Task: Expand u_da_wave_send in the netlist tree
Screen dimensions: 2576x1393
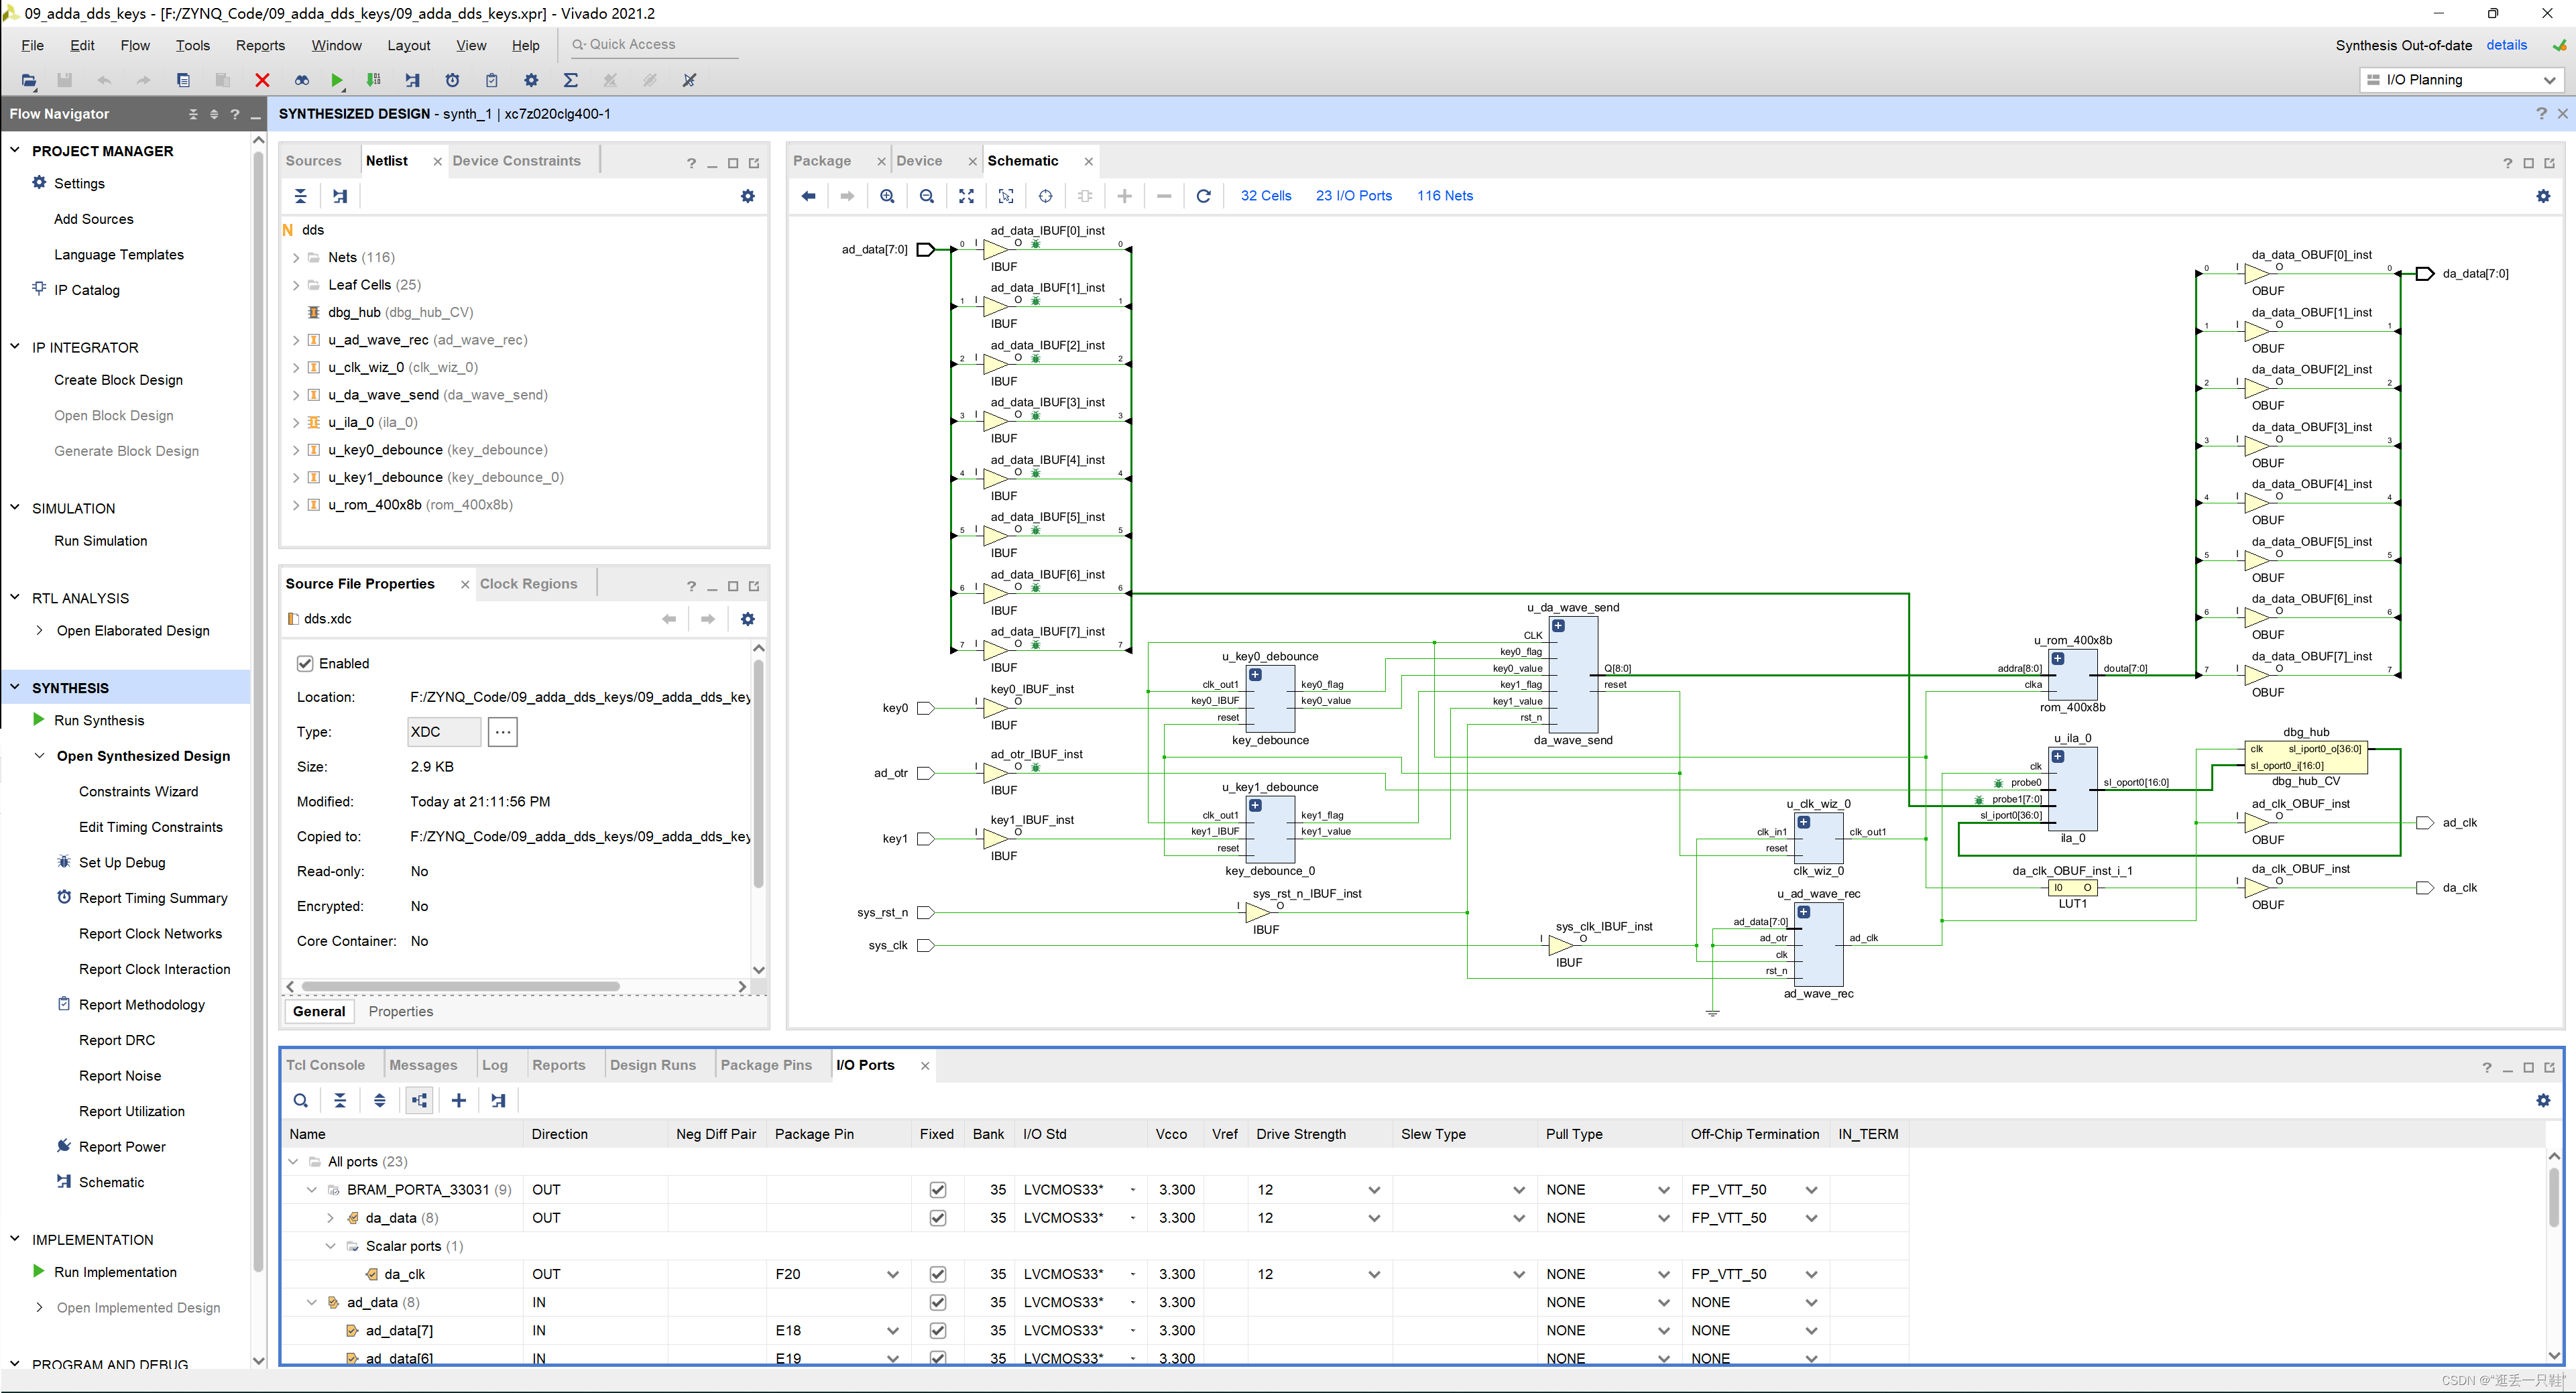Action: tap(296, 395)
